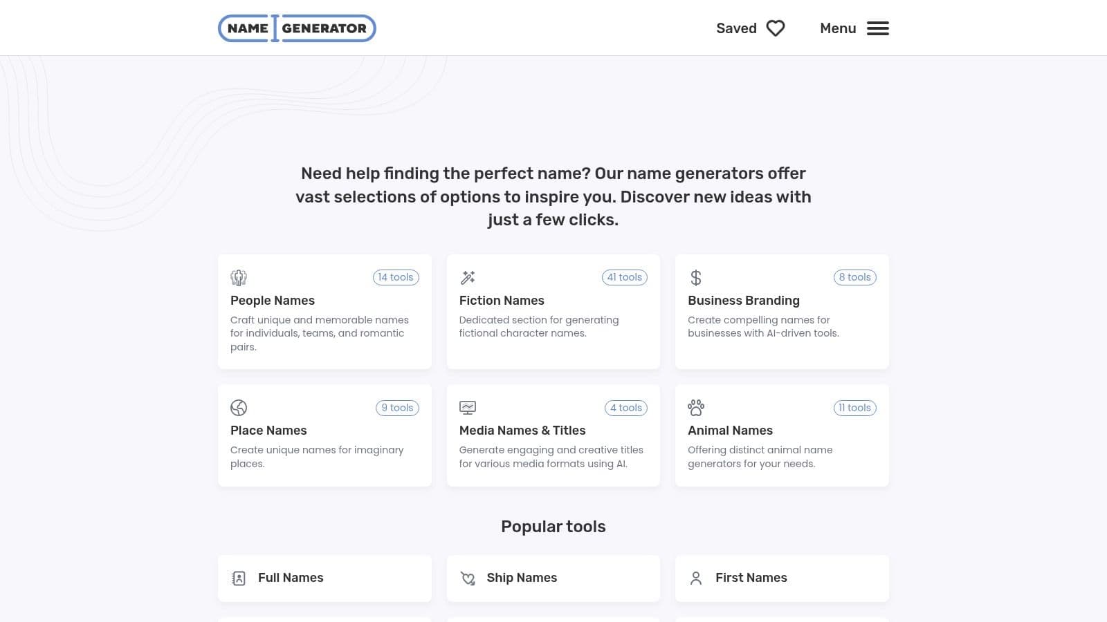Open the People Names category
This screenshot has width=1107, height=622.
coord(324,312)
